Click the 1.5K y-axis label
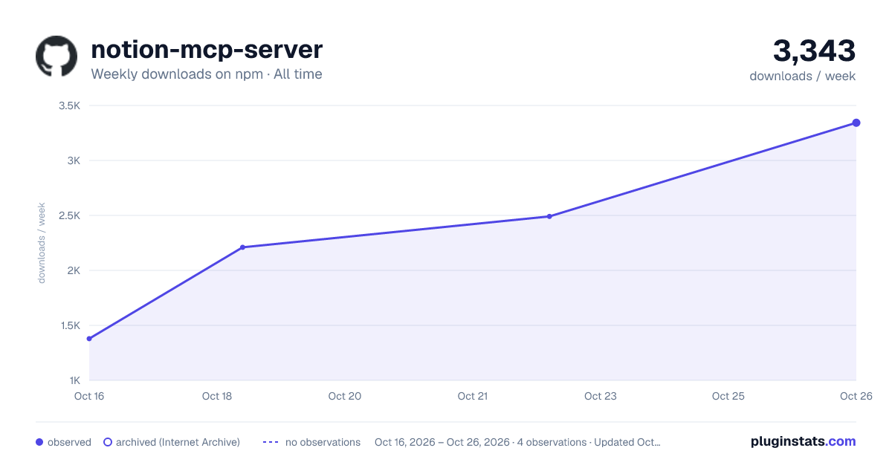The image size is (892, 468). [x=69, y=325]
